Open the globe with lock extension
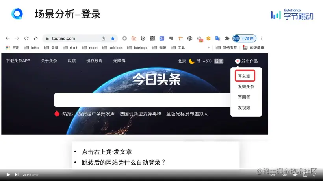This screenshot has height=181, width=323. pyautogui.click(x=200, y=39)
